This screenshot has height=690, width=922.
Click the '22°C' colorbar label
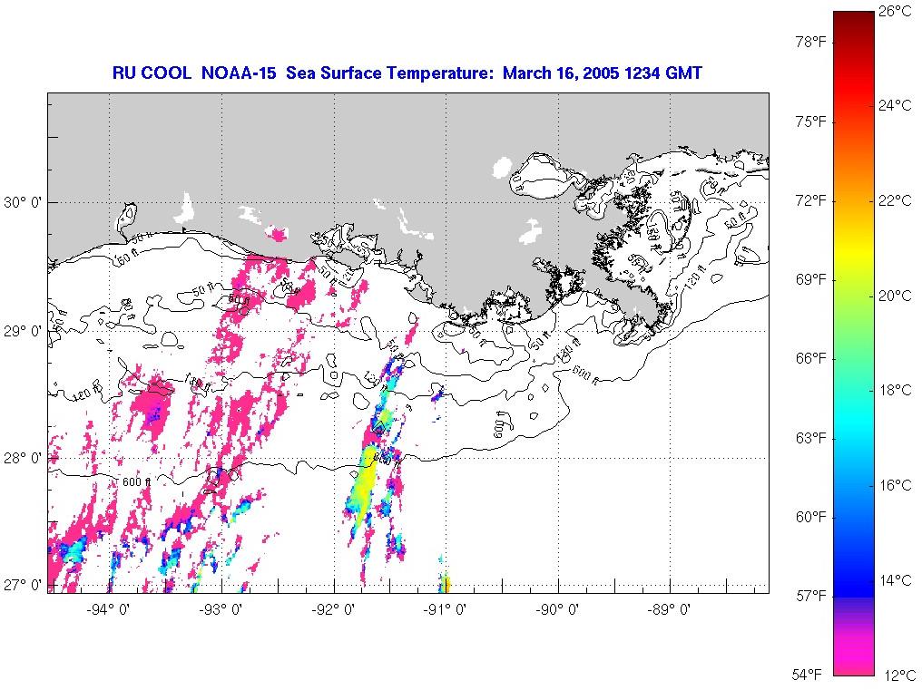point(896,200)
